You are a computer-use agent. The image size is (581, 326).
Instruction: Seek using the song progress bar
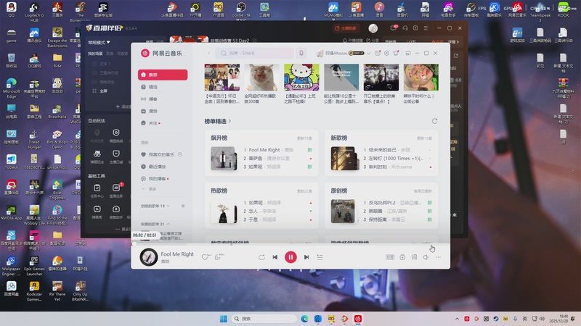click(x=290, y=244)
